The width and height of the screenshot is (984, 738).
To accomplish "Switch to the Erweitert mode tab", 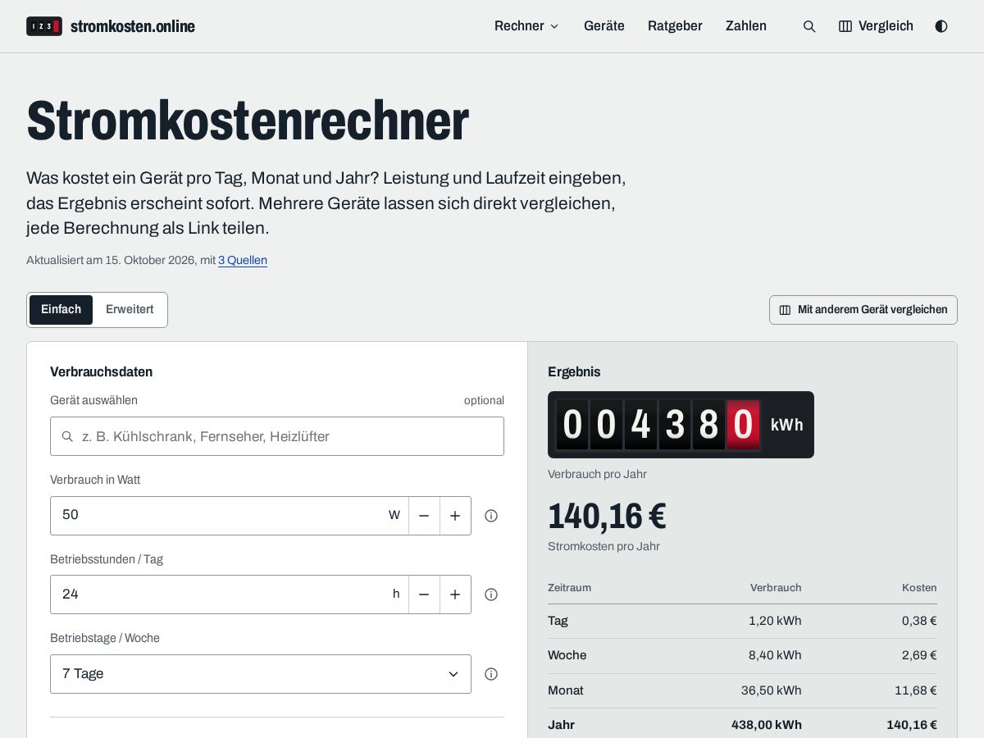I will click(x=130, y=310).
